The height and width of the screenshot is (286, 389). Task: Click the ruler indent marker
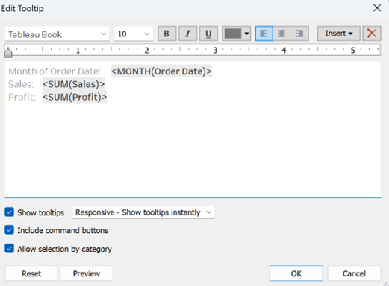pos(8,52)
